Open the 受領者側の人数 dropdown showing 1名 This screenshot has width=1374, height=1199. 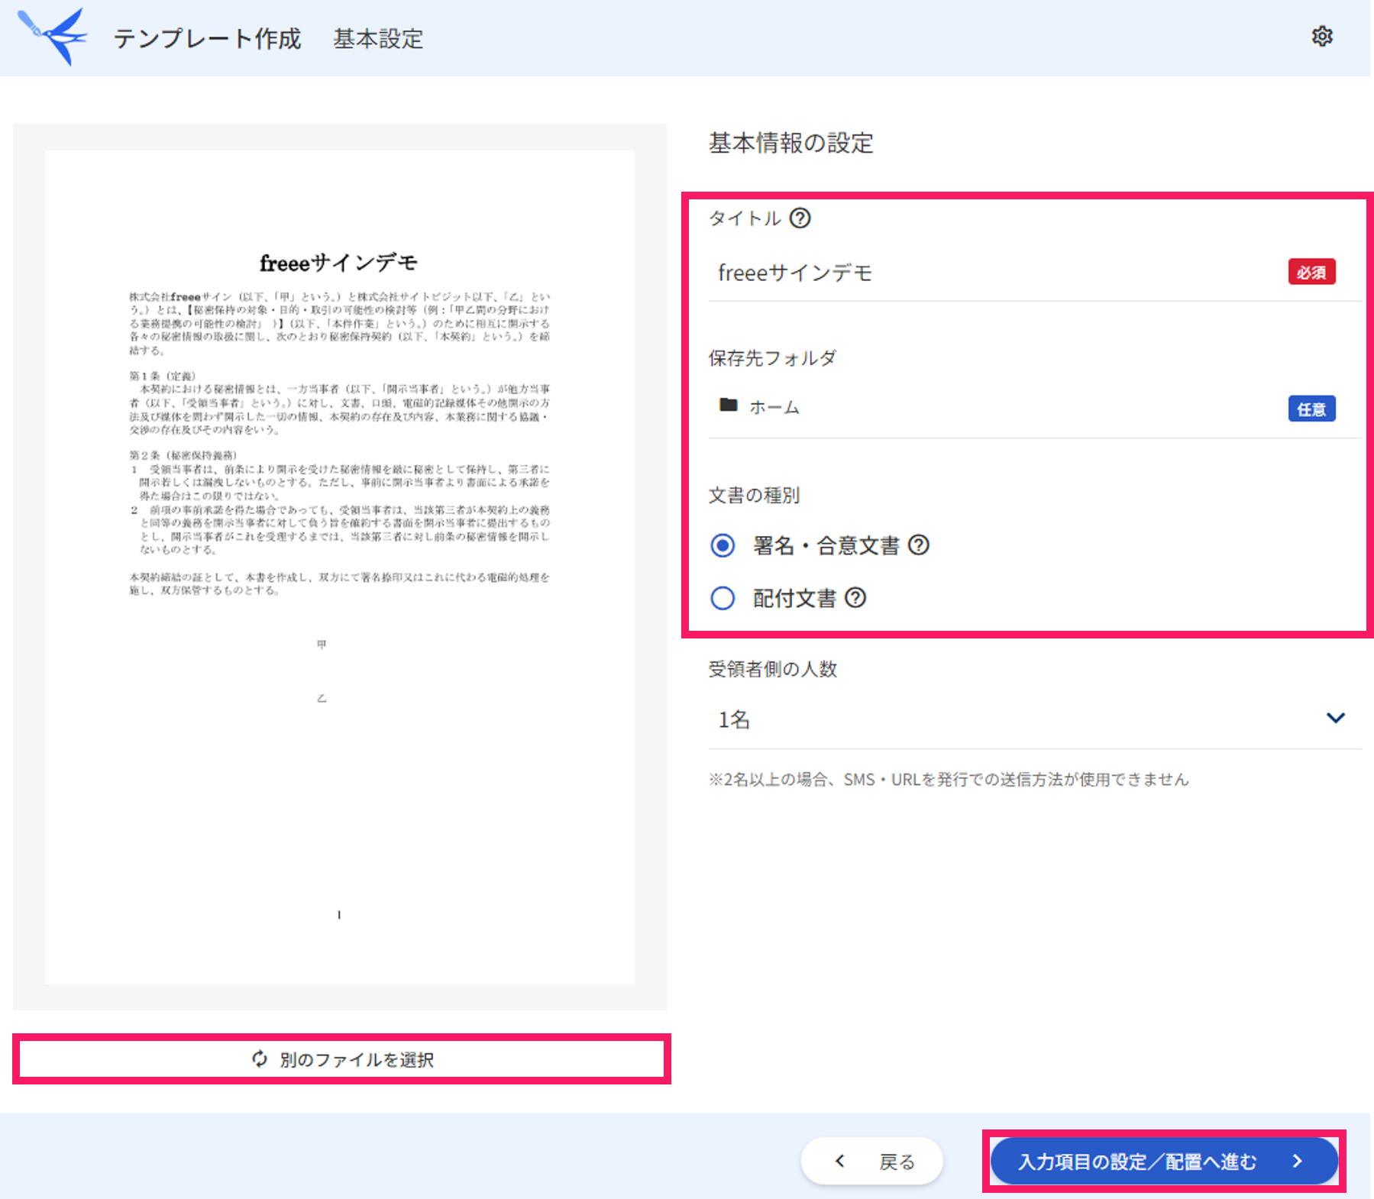coord(1035,719)
